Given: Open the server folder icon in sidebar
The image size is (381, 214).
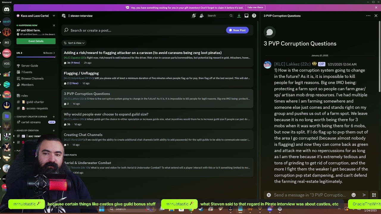Looking at the screenshot, I should 7,116.
